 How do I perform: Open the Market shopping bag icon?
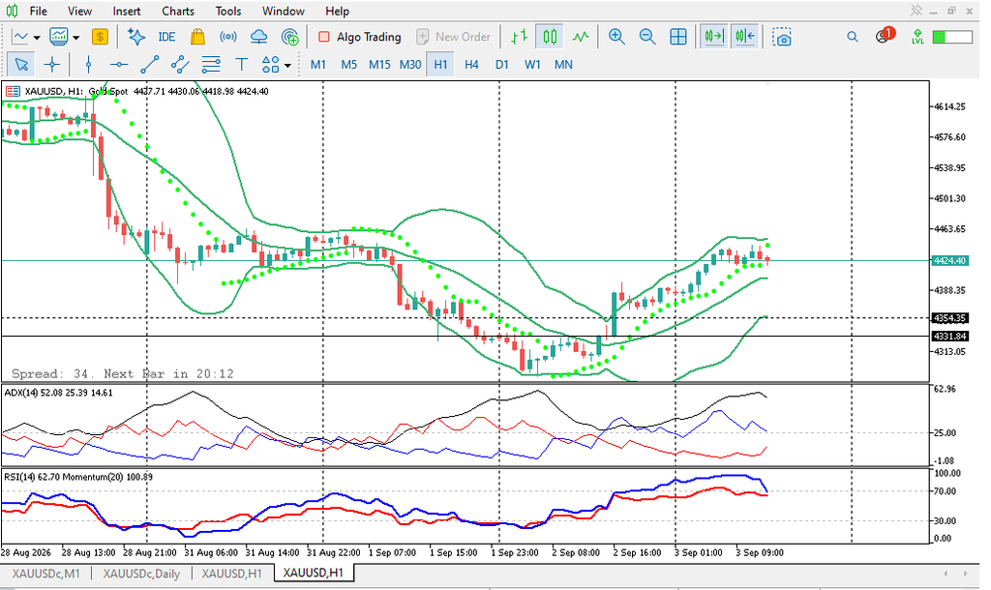click(197, 38)
